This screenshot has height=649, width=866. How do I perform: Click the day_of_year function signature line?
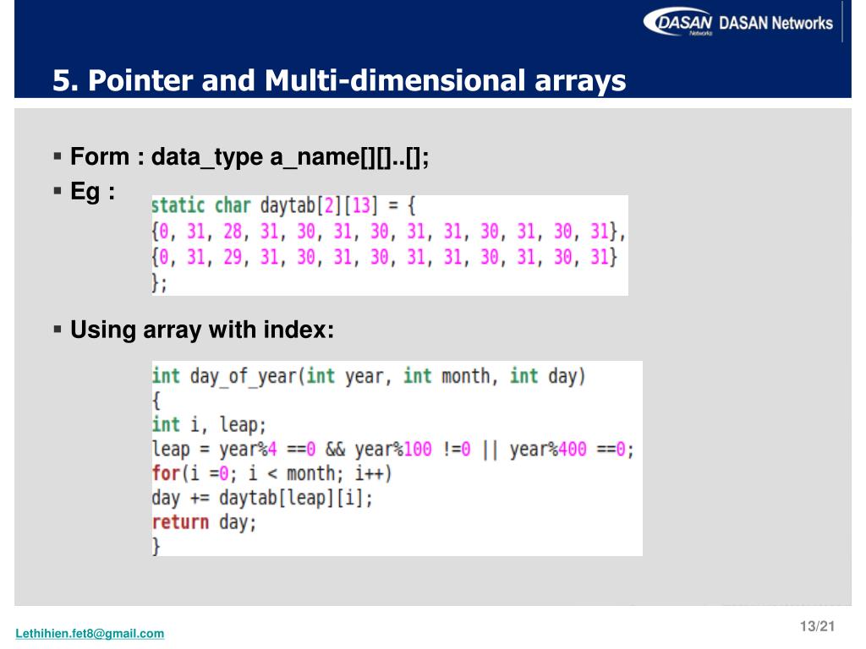point(369,376)
